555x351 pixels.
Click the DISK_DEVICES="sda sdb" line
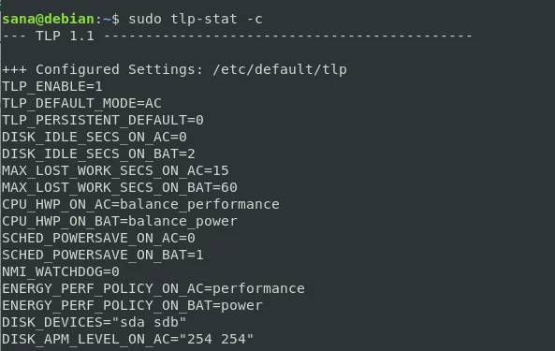coord(95,323)
